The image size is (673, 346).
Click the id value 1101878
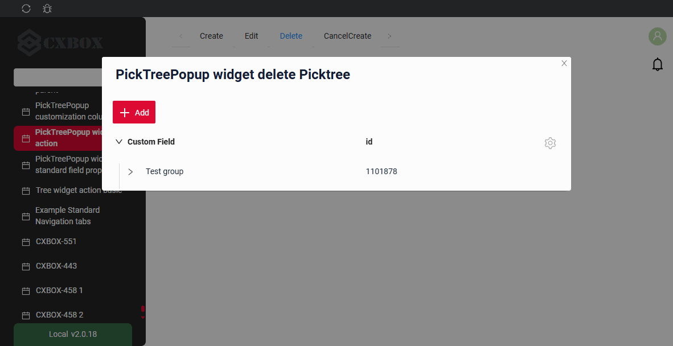point(381,171)
